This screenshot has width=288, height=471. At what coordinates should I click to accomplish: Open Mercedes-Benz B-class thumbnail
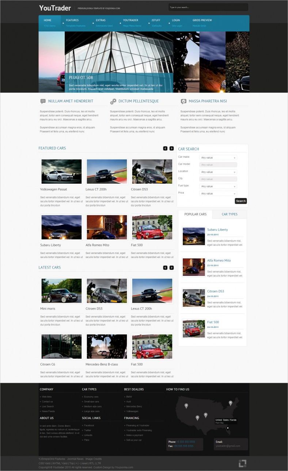pyautogui.click(x=107, y=346)
